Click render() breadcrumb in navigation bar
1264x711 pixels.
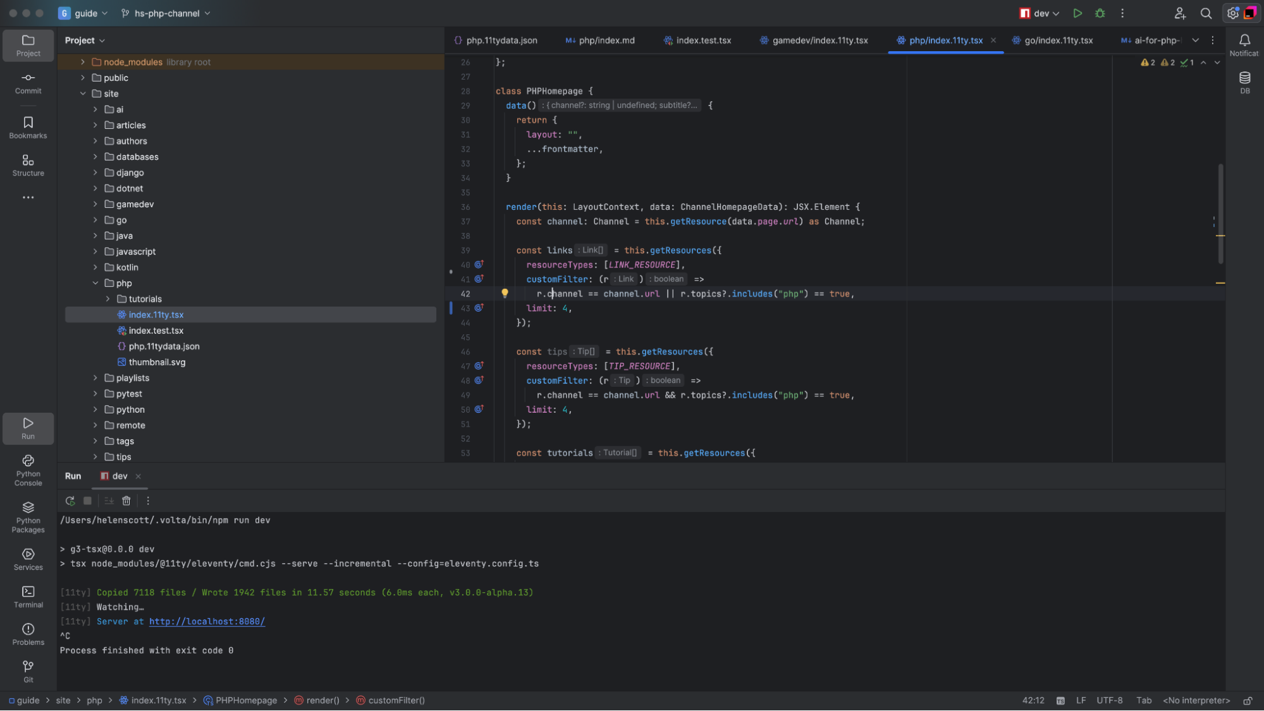pyautogui.click(x=317, y=701)
